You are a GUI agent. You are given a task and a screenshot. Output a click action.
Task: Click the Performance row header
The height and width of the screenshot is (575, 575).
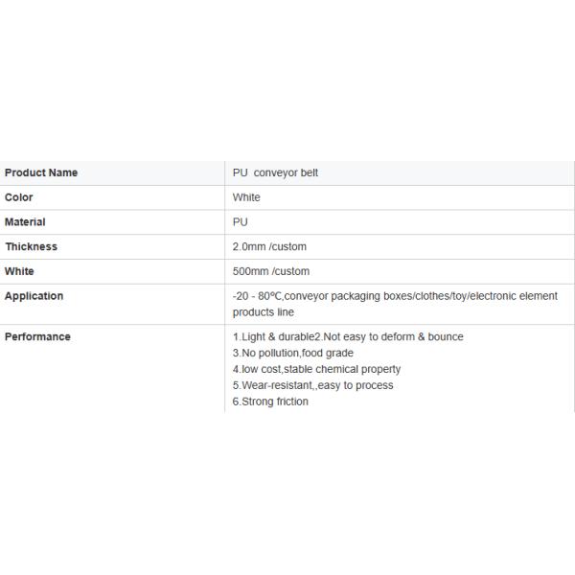(37, 336)
